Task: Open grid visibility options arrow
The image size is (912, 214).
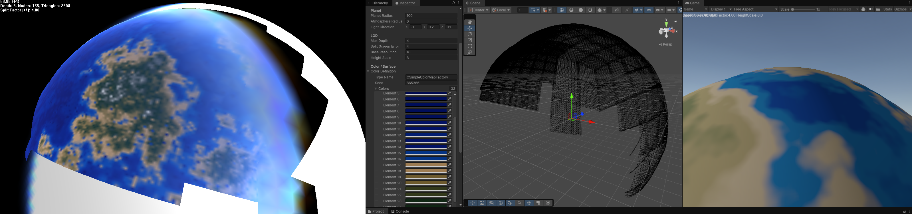Action: pyautogui.click(x=538, y=10)
